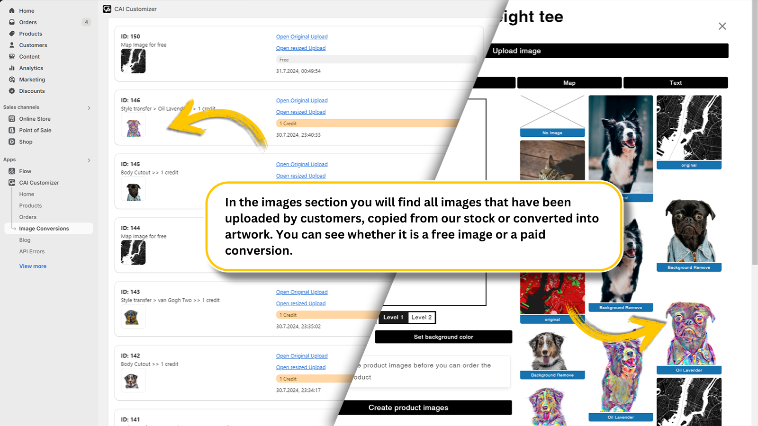Viewport: 758px width, 426px height.
Task: Open Original Upload for ID 143
Action: (302, 292)
